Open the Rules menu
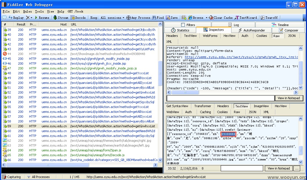 (27, 12)
